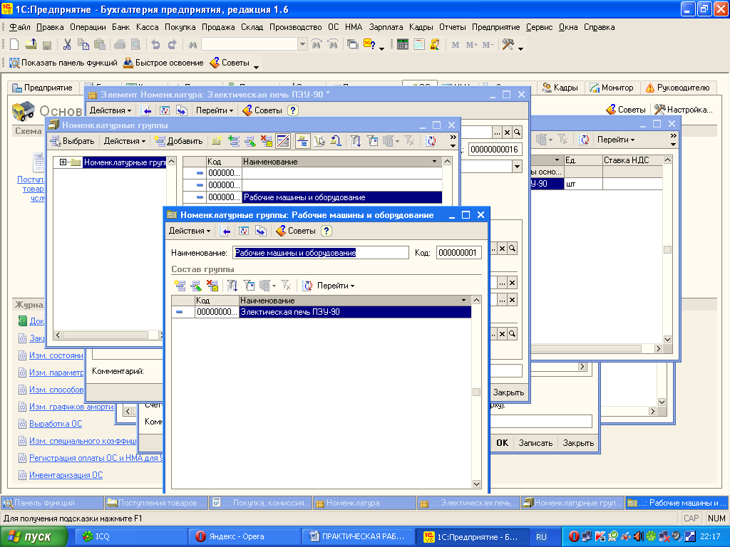730x547 pixels.
Task: Click the Copy icon in the main toolbar
Action: (83, 44)
